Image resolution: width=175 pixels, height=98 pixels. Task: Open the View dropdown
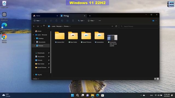[x=91, y=21]
